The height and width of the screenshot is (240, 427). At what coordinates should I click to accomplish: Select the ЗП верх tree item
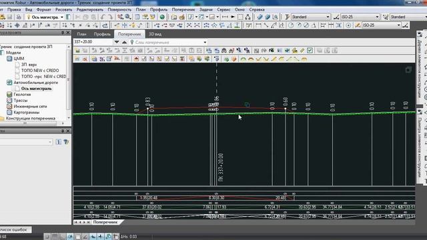point(29,65)
